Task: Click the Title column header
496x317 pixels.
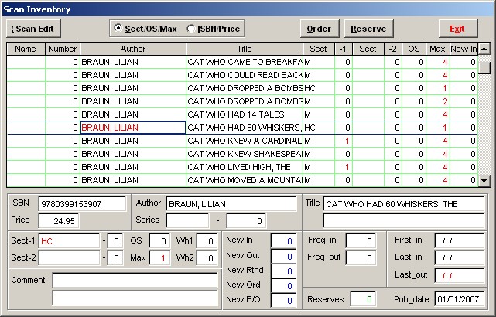Action: (244, 49)
